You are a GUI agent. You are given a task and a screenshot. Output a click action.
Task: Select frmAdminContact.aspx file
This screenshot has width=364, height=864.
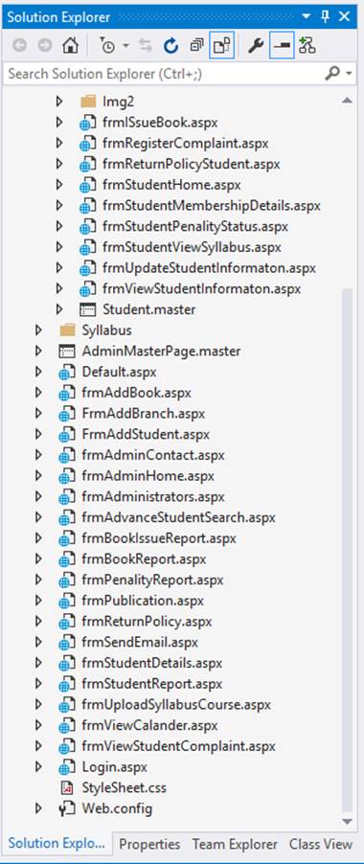coord(153,455)
